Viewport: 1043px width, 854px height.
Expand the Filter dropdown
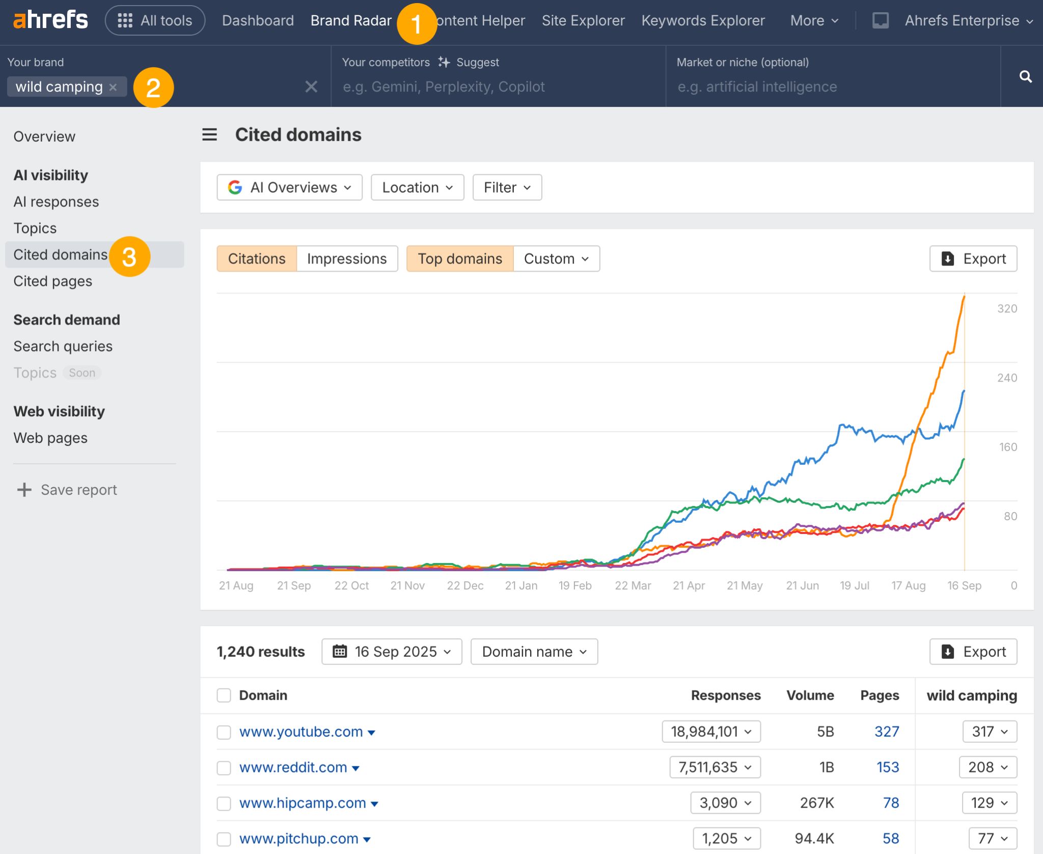[x=506, y=187]
